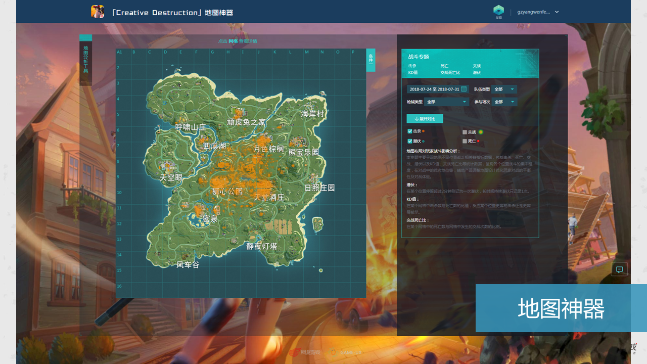Click the green heat dot beside 交战

[481, 132]
